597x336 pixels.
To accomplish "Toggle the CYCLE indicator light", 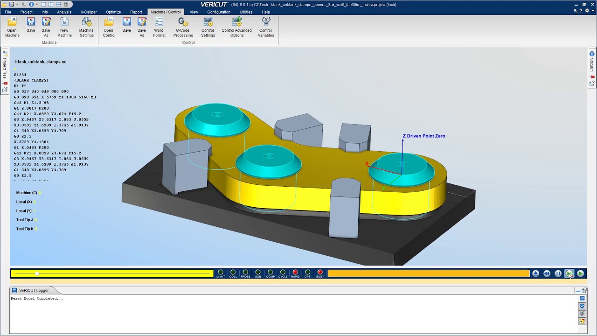I will (x=283, y=273).
